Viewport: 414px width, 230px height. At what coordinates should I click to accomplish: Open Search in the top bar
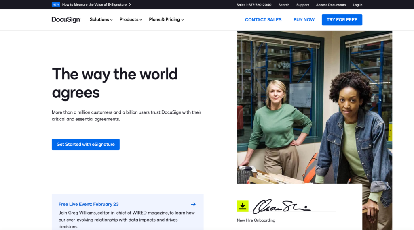coord(284,5)
